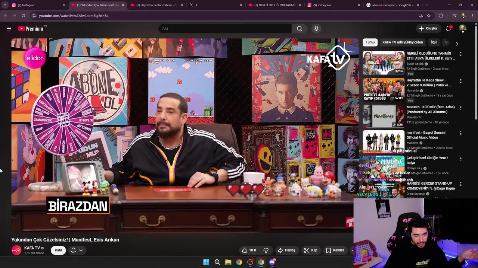This screenshot has height=268, width=478.
Task: Select the Tümü filter chip
Action: 370,42
